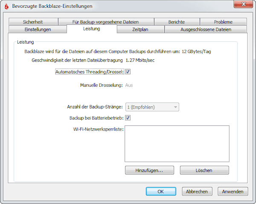Close the Backblaze settings dialog

(x=243, y=4)
